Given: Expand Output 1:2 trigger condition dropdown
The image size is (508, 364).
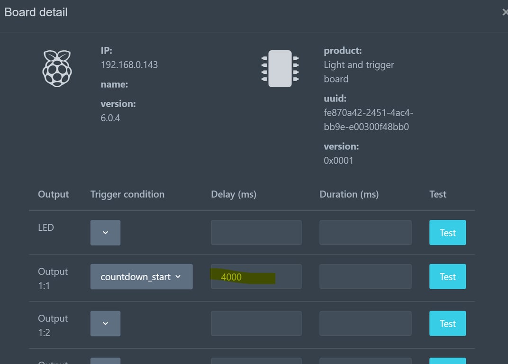Looking at the screenshot, I should [x=105, y=324].
